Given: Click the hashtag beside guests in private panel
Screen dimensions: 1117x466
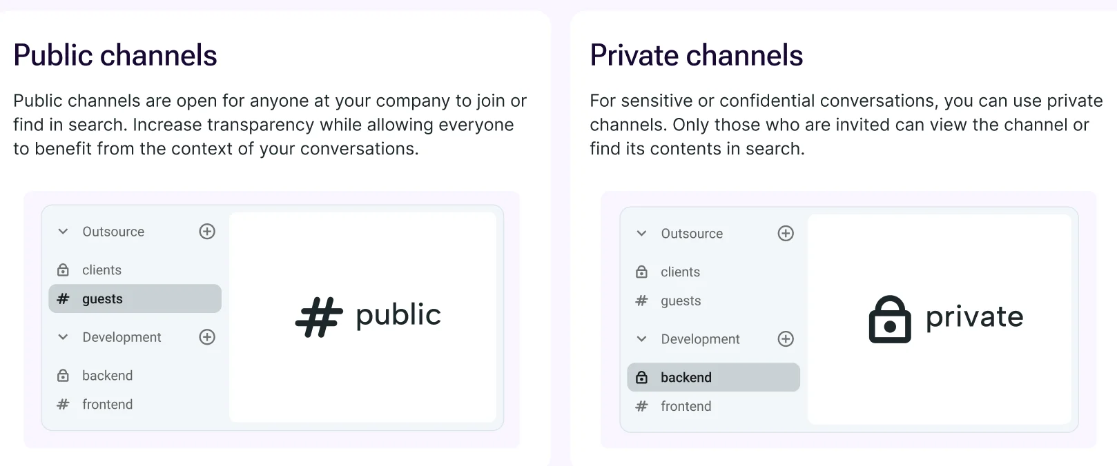Looking at the screenshot, I should tap(642, 301).
